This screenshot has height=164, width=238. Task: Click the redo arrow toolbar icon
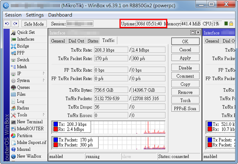(15, 23)
